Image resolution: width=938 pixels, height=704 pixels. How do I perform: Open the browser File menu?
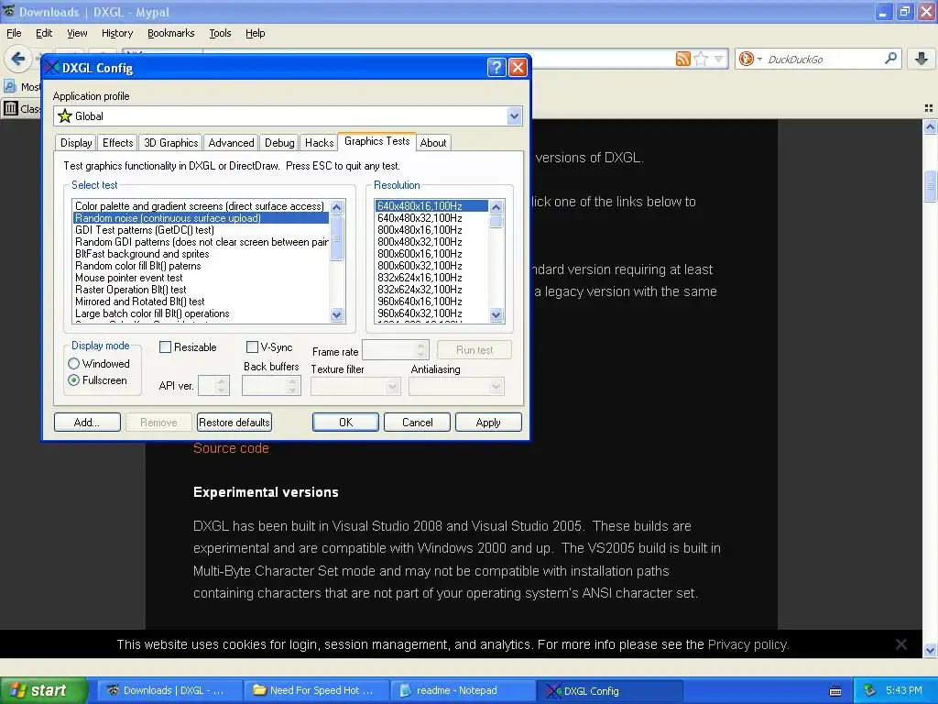coord(14,33)
